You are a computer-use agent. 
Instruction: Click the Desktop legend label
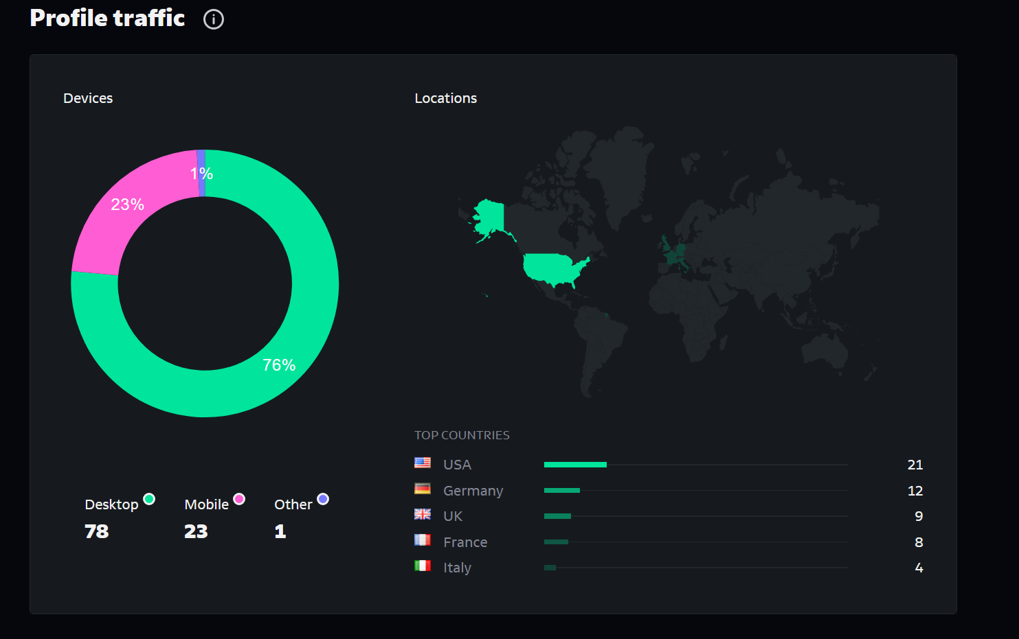coord(111,504)
